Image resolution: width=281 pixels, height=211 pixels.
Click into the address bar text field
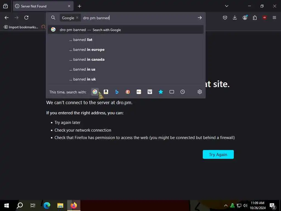click(x=138, y=18)
